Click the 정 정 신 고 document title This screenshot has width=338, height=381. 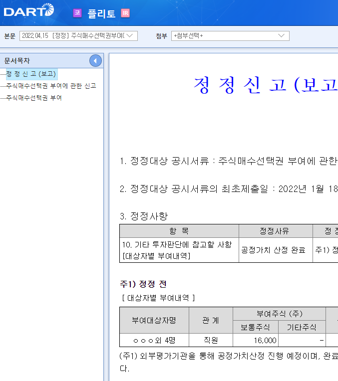pyautogui.click(x=266, y=85)
